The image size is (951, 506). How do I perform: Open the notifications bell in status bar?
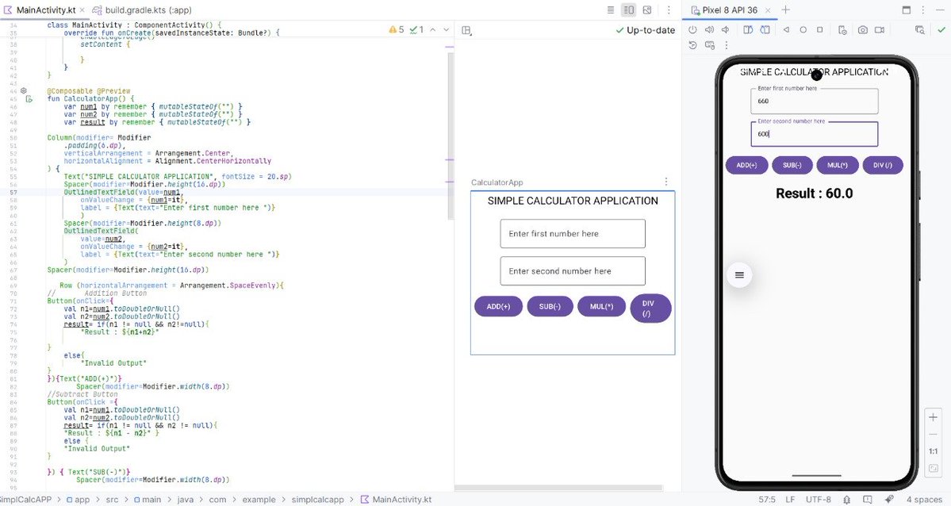(x=846, y=500)
